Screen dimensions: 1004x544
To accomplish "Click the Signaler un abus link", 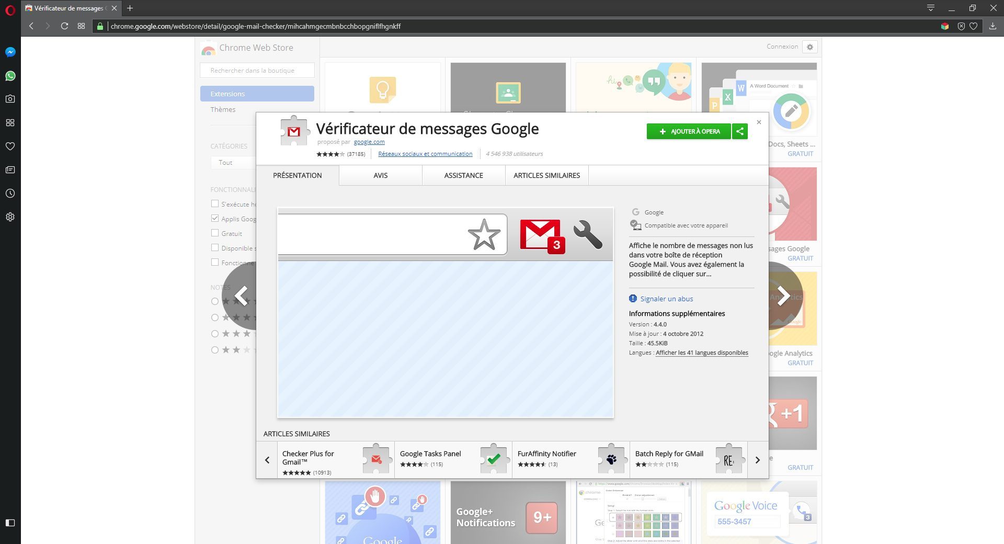I will pyautogui.click(x=667, y=299).
